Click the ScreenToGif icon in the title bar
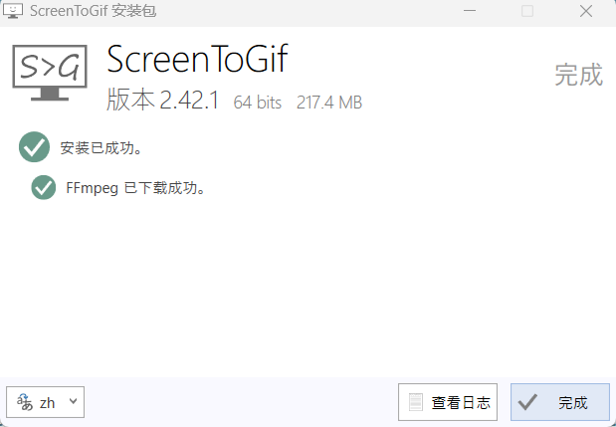 pyautogui.click(x=14, y=11)
